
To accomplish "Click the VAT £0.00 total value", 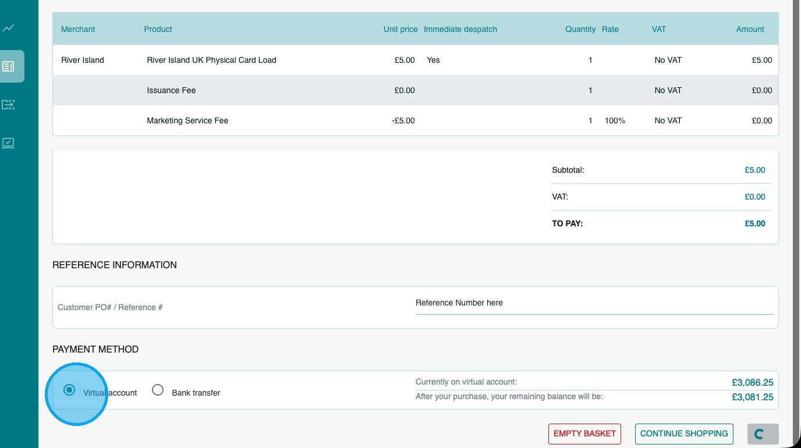I will (755, 197).
